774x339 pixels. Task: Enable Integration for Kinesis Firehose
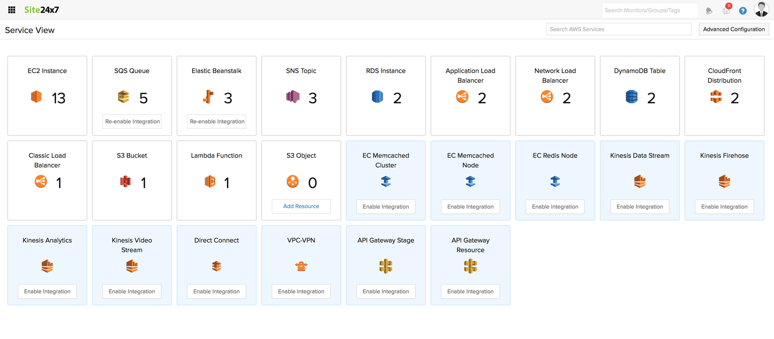tap(724, 207)
